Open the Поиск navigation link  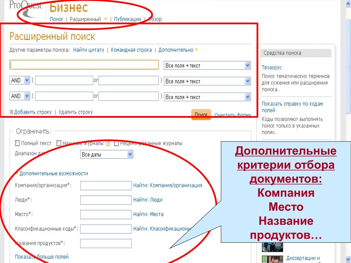(x=56, y=19)
